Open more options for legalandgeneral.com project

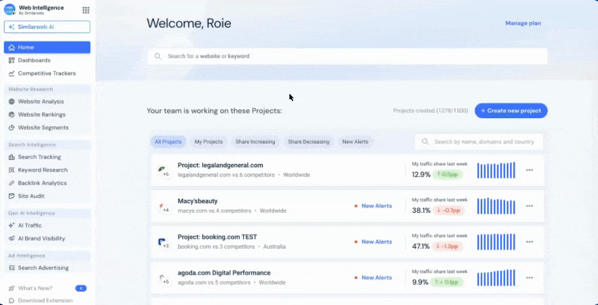click(529, 170)
